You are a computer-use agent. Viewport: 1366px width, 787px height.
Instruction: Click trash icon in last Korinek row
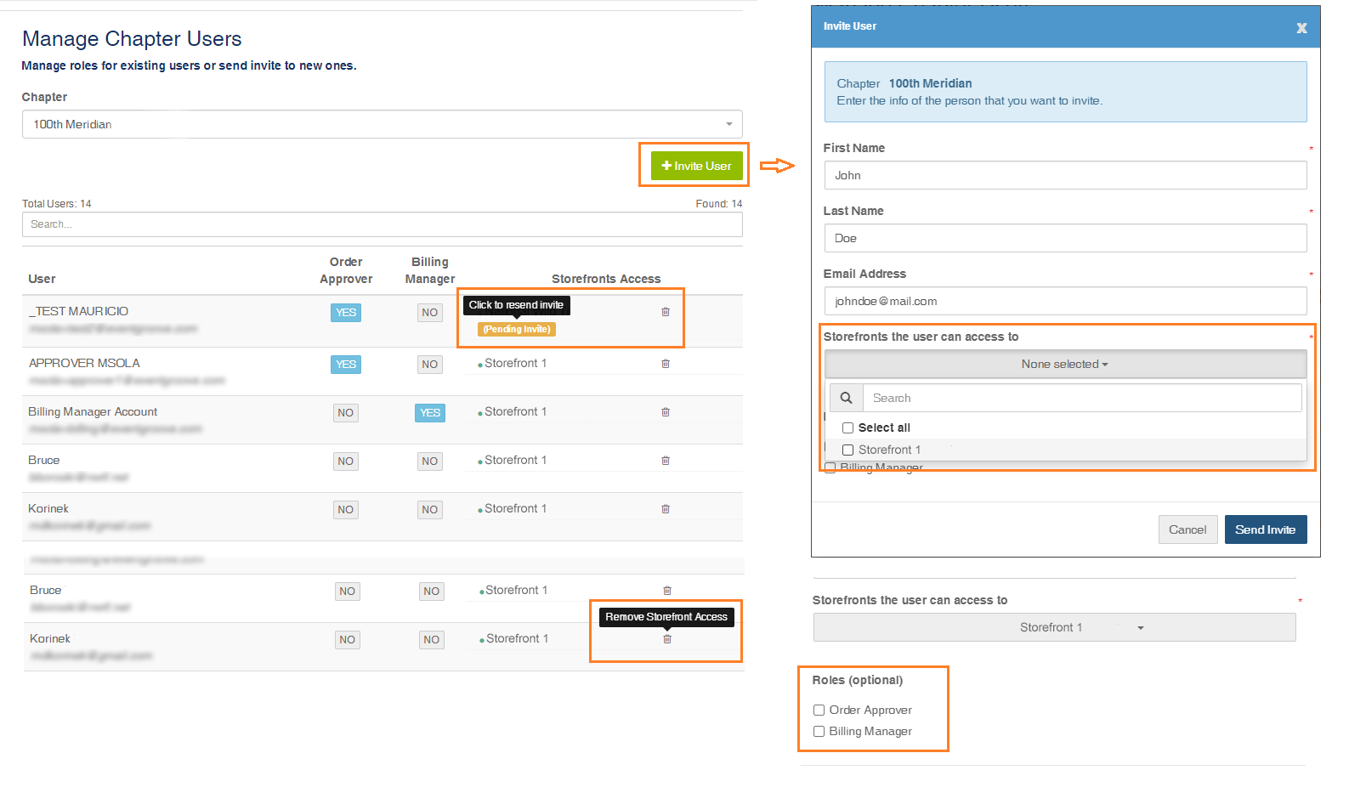pyautogui.click(x=667, y=639)
